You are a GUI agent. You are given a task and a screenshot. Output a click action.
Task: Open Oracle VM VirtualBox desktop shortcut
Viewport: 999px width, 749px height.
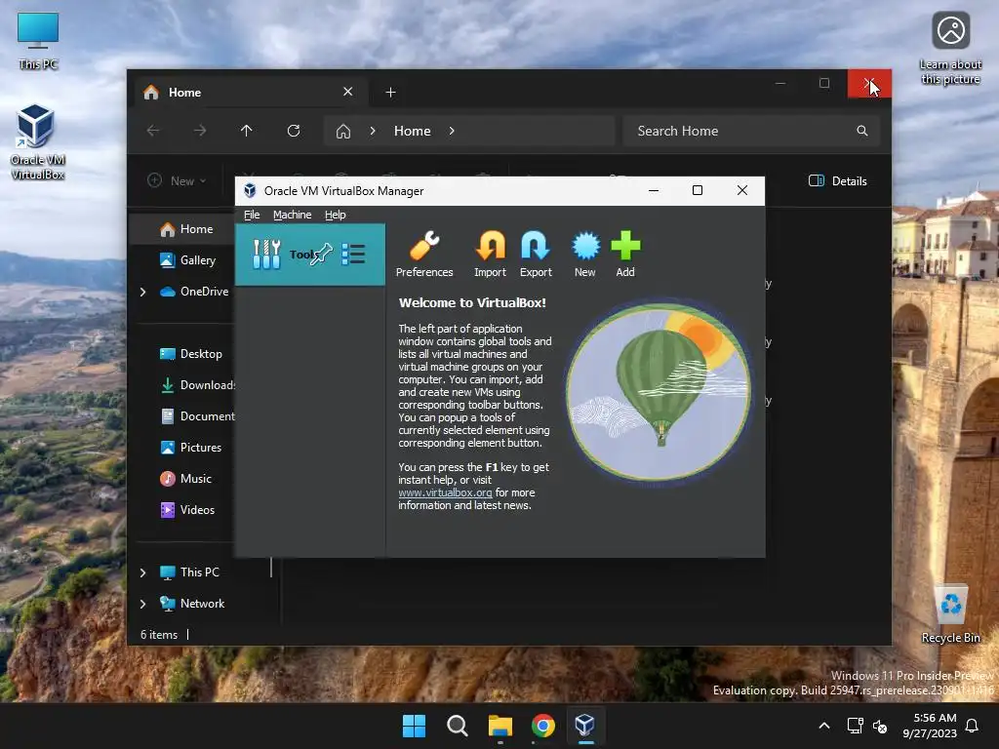tap(37, 142)
